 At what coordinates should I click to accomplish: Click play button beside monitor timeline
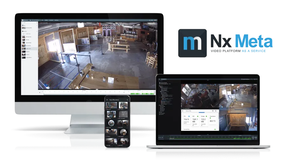pos(40,92)
